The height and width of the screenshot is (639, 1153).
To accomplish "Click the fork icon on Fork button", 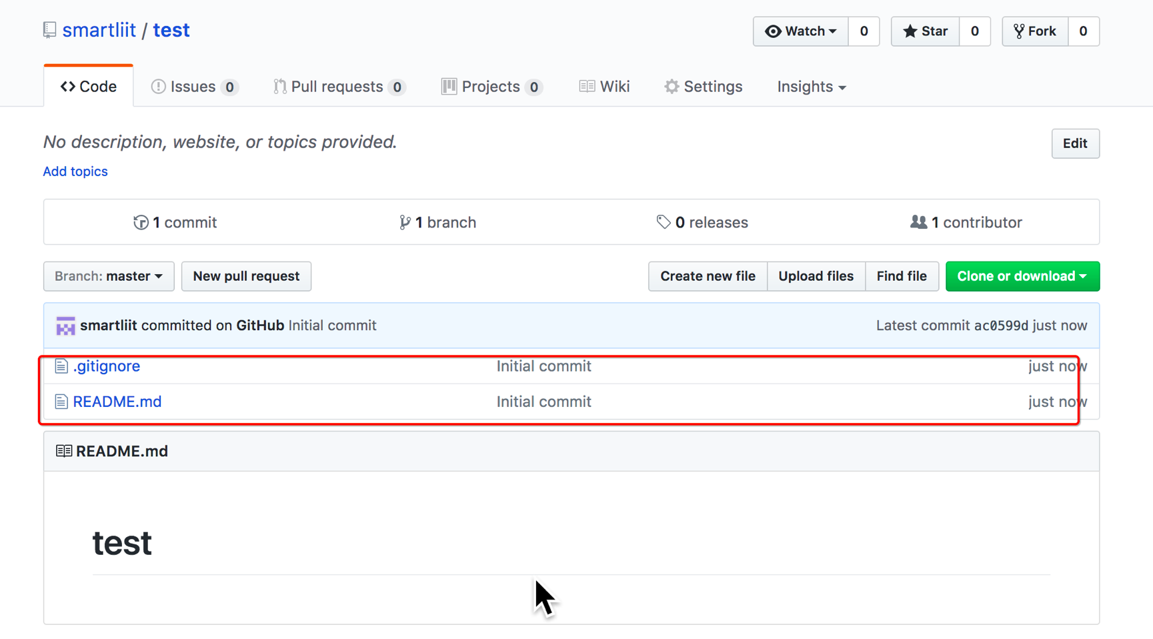I will pos(1019,31).
